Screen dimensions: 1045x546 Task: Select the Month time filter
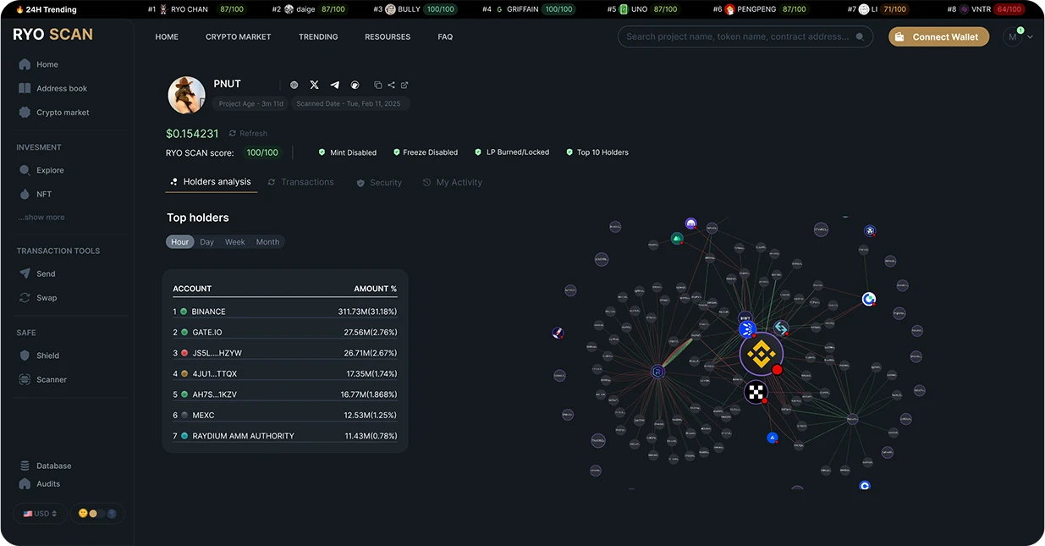(267, 241)
